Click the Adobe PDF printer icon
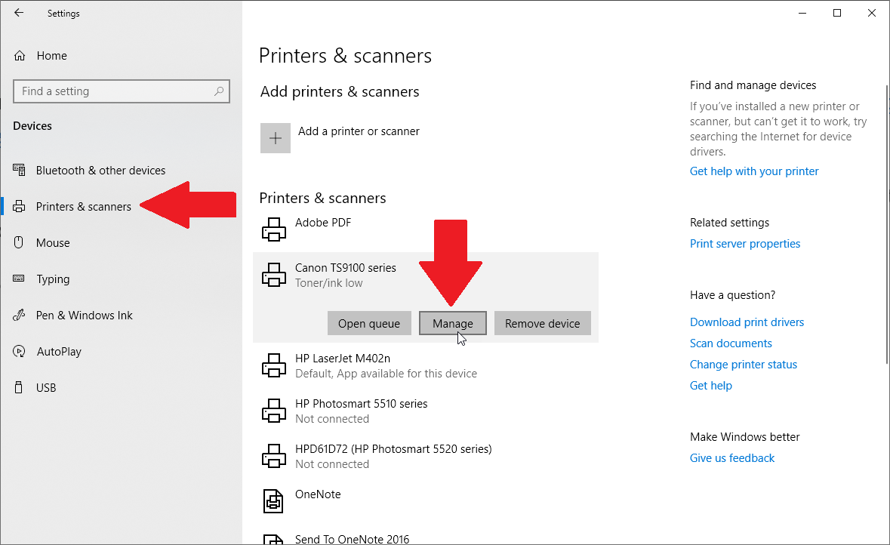 tap(273, 229)
